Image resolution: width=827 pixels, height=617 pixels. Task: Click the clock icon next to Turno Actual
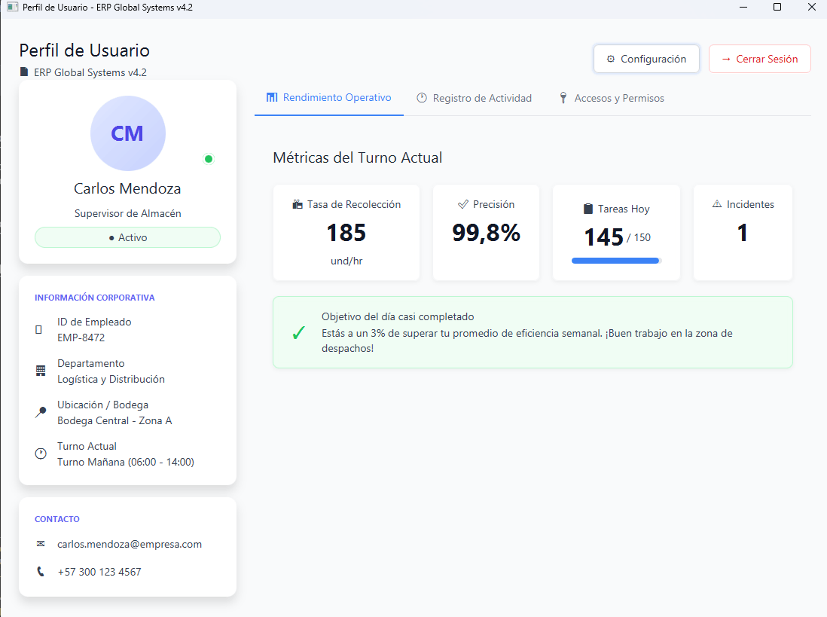[x=41, y=454]
